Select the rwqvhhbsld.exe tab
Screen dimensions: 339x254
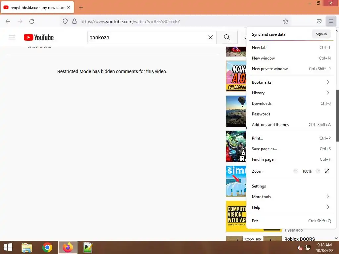[x=37, y=7]
